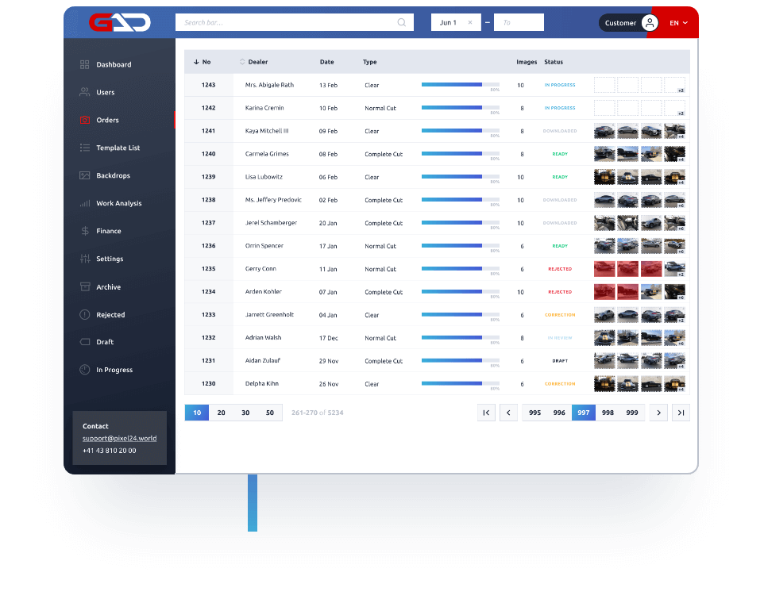This screenshot has width=764, height=603.
Task: Open the Template List menu item
Action: [118, 148]
